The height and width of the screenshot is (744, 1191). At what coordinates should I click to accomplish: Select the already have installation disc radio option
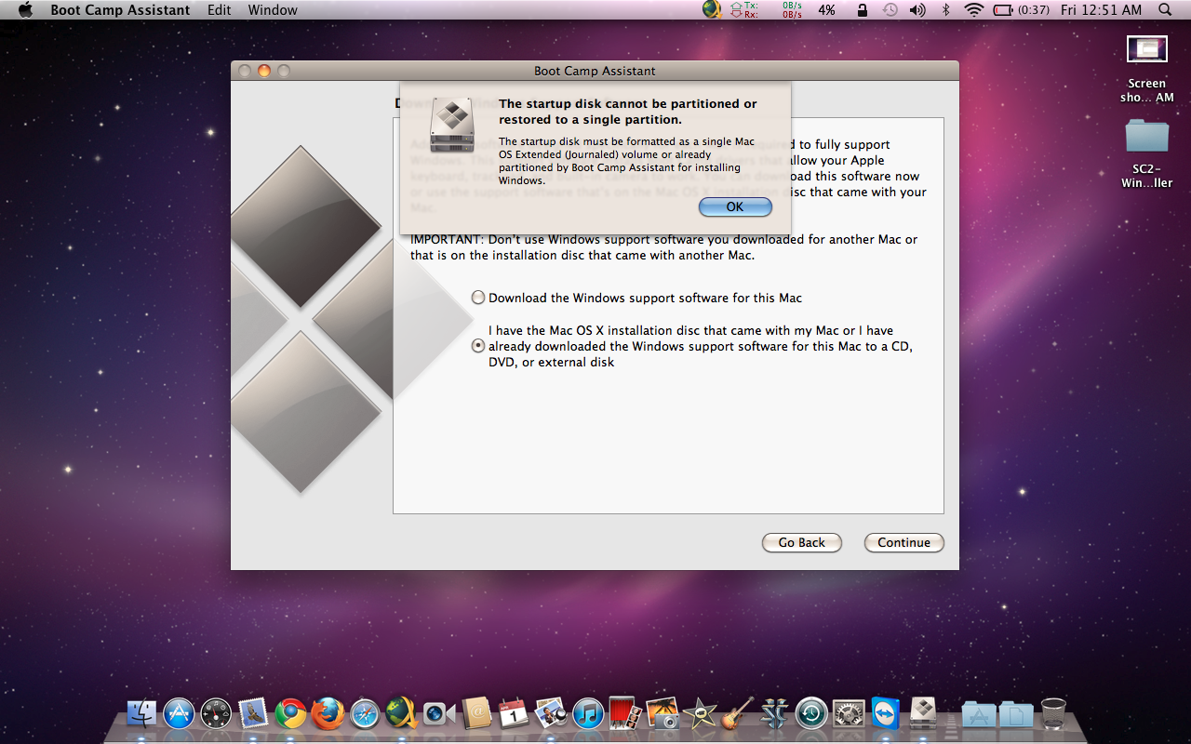(x=478, y=345)
